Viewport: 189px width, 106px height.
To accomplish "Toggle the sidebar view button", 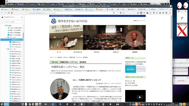I will click(x=141, y=13).
